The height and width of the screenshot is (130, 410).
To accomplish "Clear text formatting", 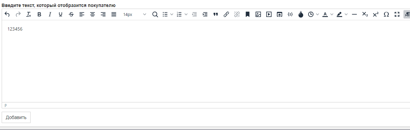I will (29, 14).
